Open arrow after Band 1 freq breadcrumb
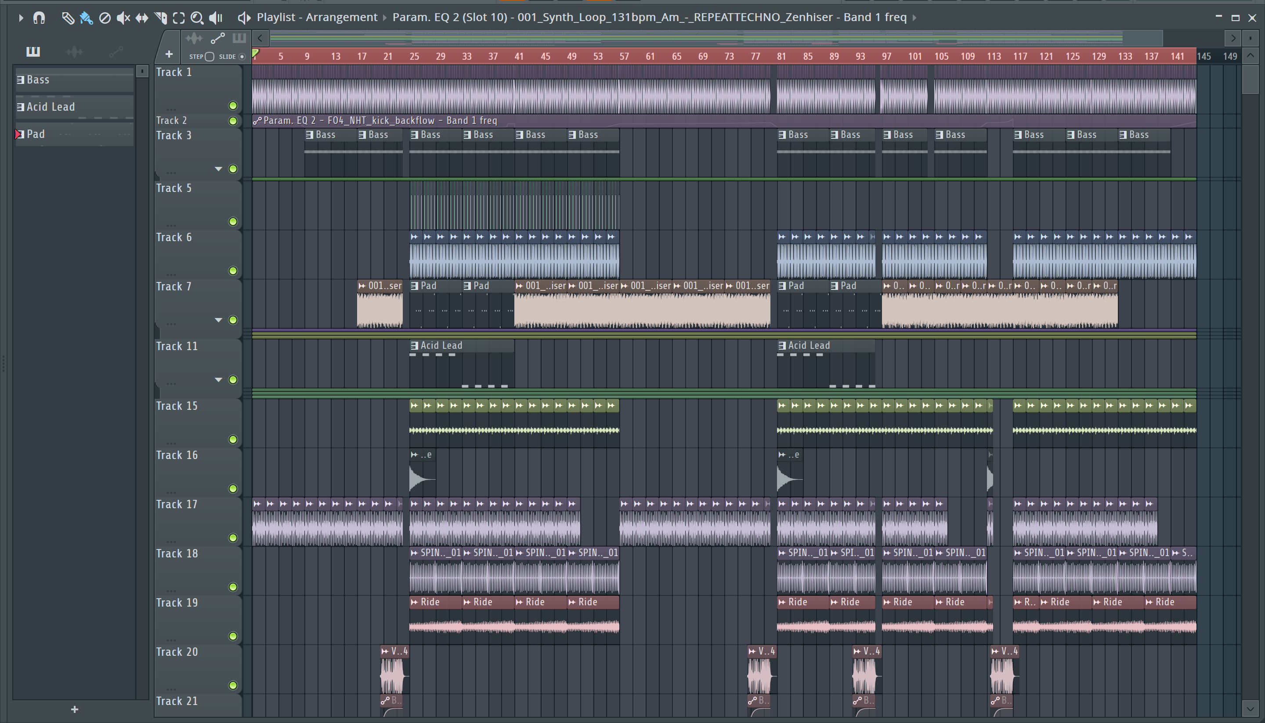The height and width of the screenshot is (723, 1265). [x=914, y=18]
